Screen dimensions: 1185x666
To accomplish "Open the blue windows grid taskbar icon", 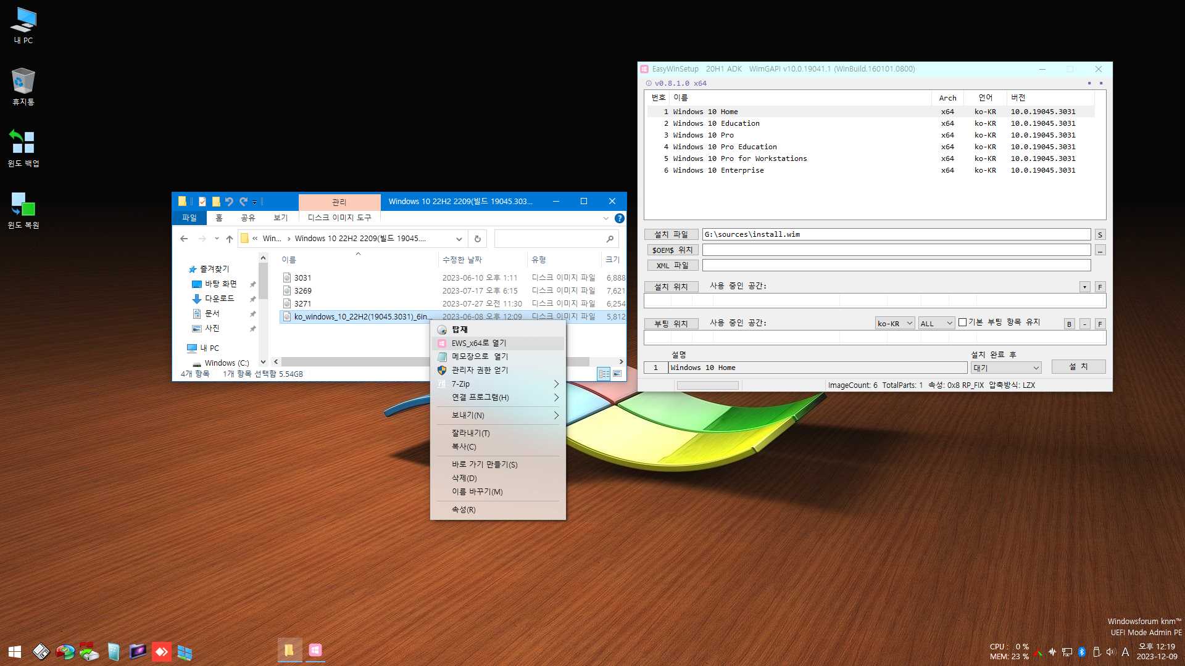I will point(185,652).
